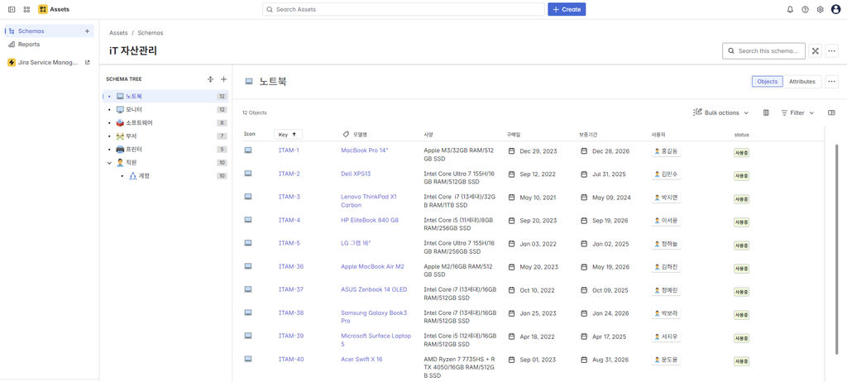The width and height of the screenshot is (847, 382).
Task: Open the settings gear icon
Action: click(x=820, y=9)
